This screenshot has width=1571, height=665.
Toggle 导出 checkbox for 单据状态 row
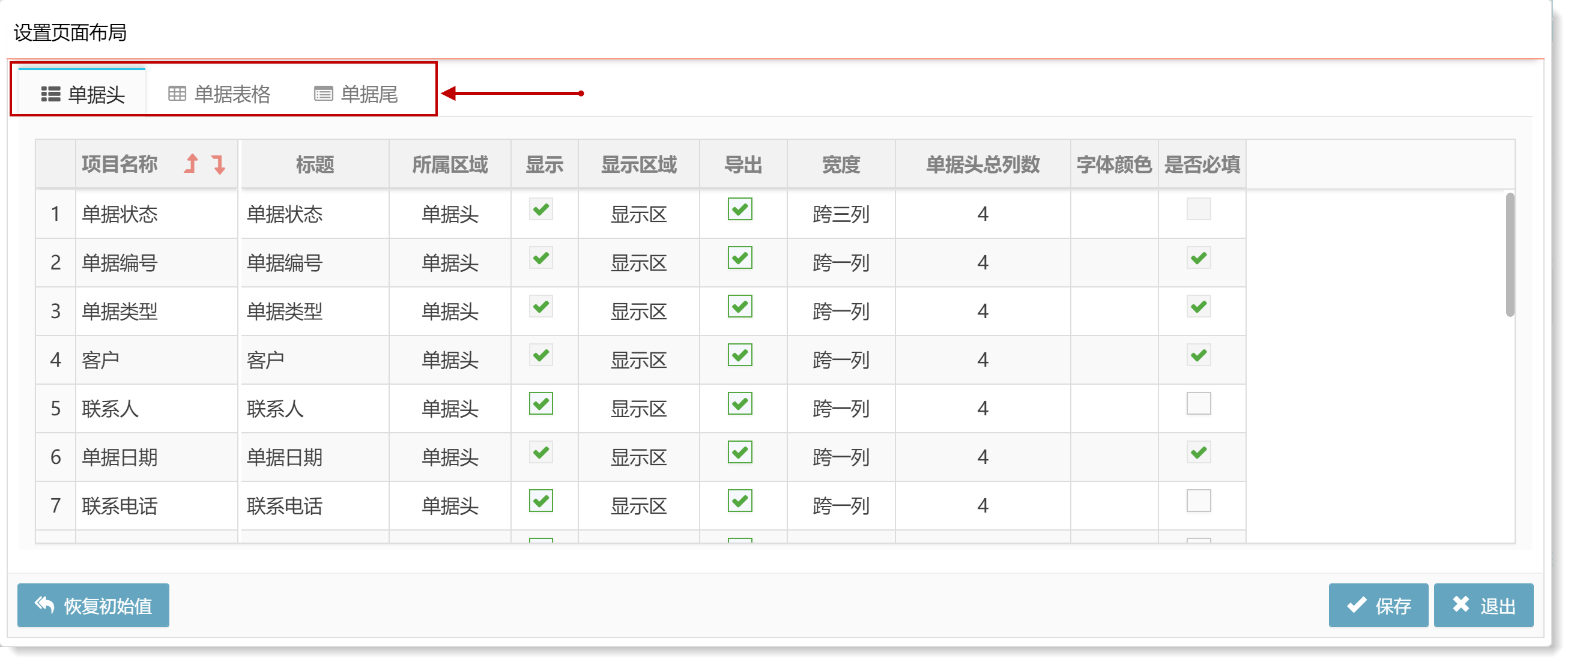[740, 209]
